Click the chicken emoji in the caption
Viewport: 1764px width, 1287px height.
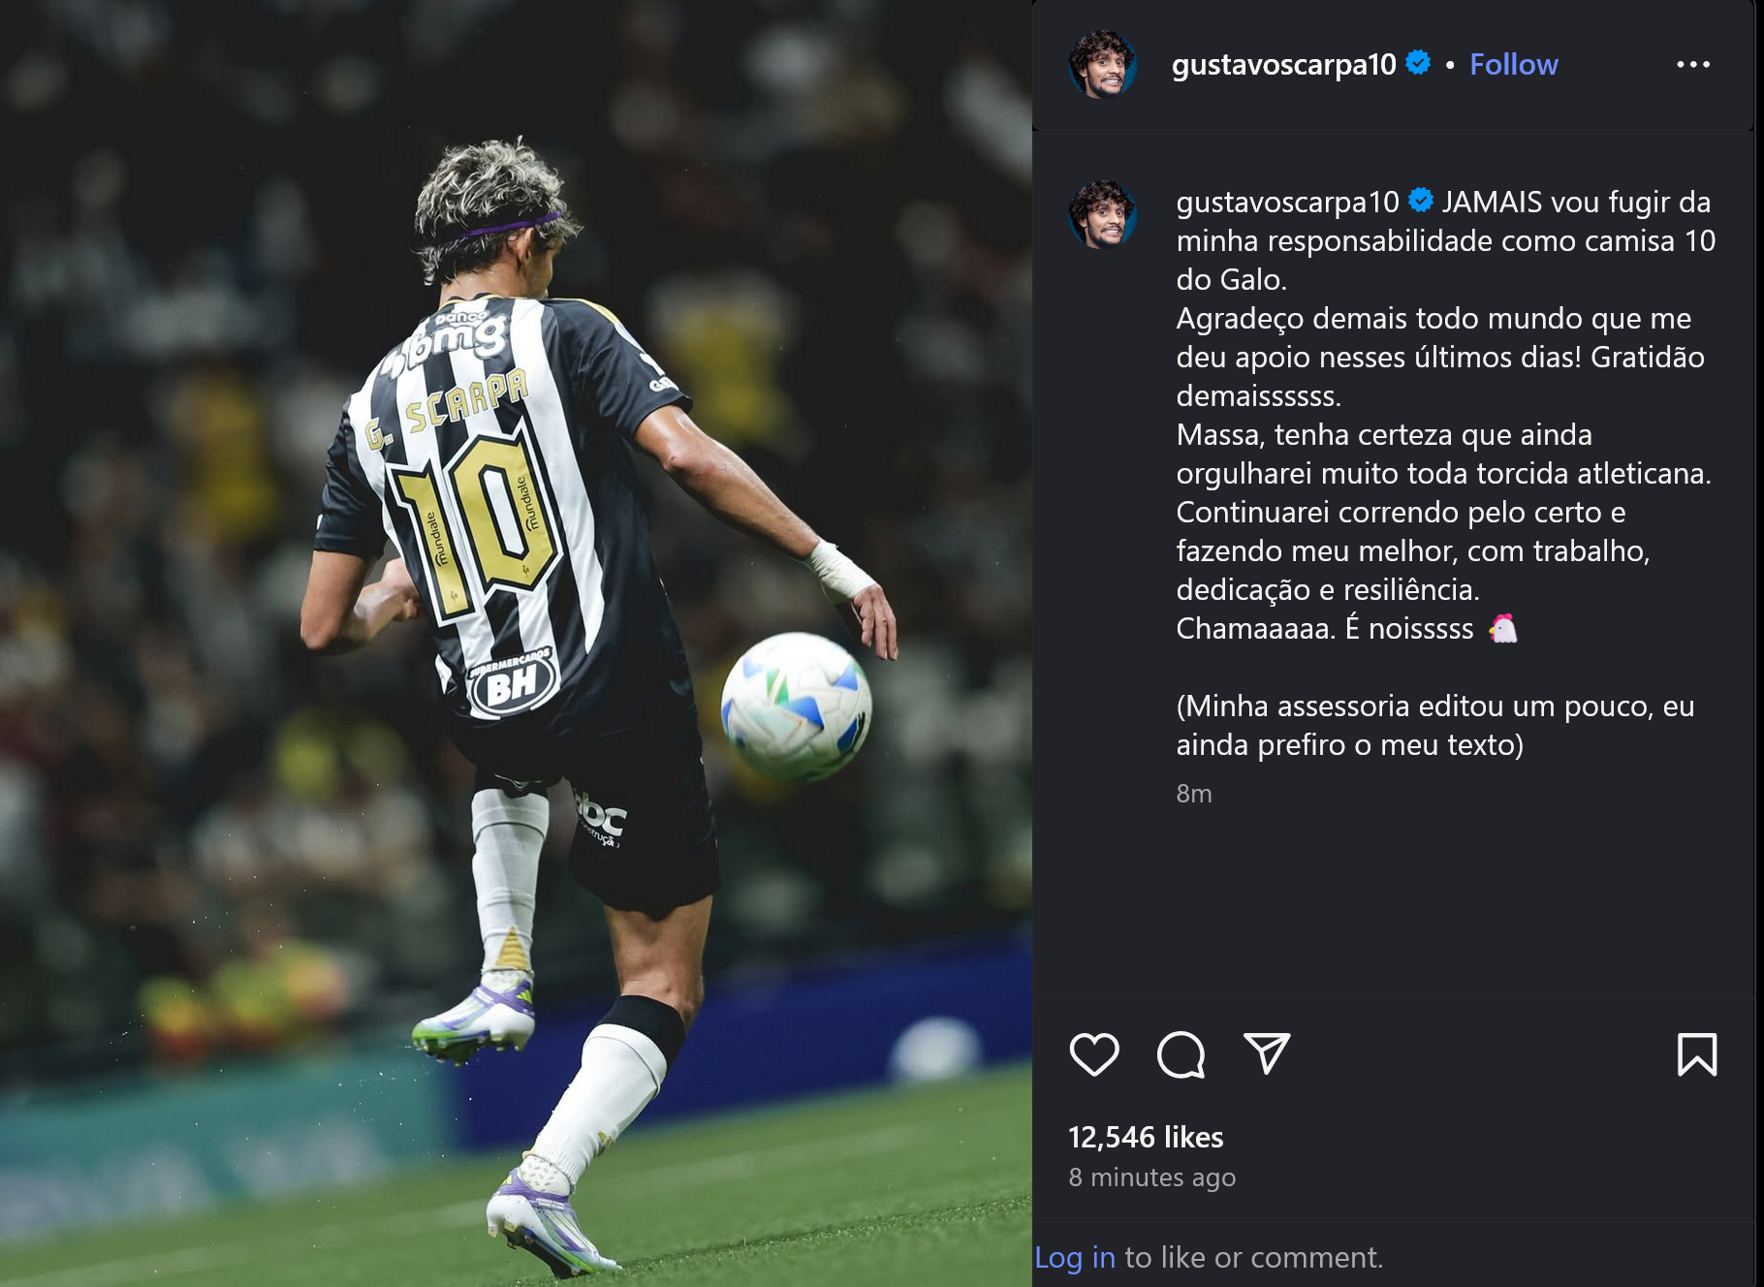point(1502,628)
